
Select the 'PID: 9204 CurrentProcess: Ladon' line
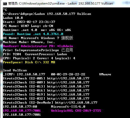coord(35,54)
